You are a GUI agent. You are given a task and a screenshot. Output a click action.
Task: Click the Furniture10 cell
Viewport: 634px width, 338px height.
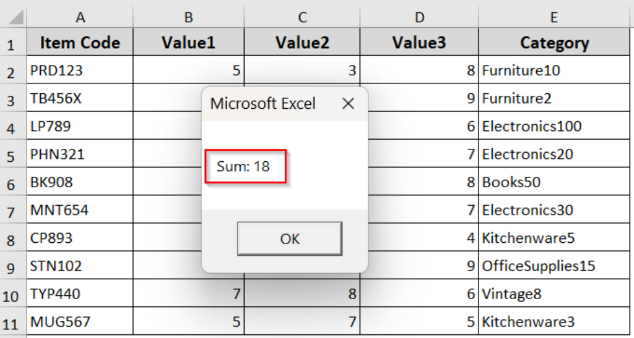tap(554, 70)
